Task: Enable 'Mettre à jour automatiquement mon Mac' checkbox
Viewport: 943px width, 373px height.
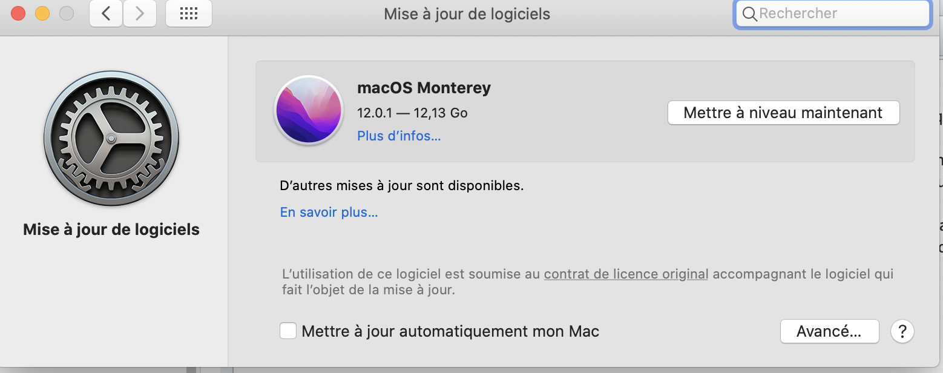Action: pos(288,331)
